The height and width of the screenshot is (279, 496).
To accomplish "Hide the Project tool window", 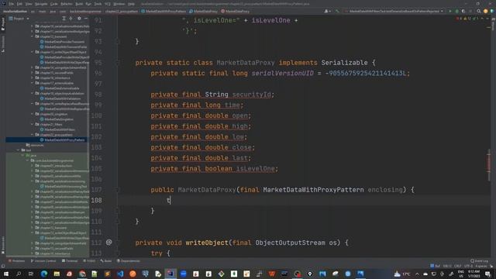I will click(x=86, y=19).
